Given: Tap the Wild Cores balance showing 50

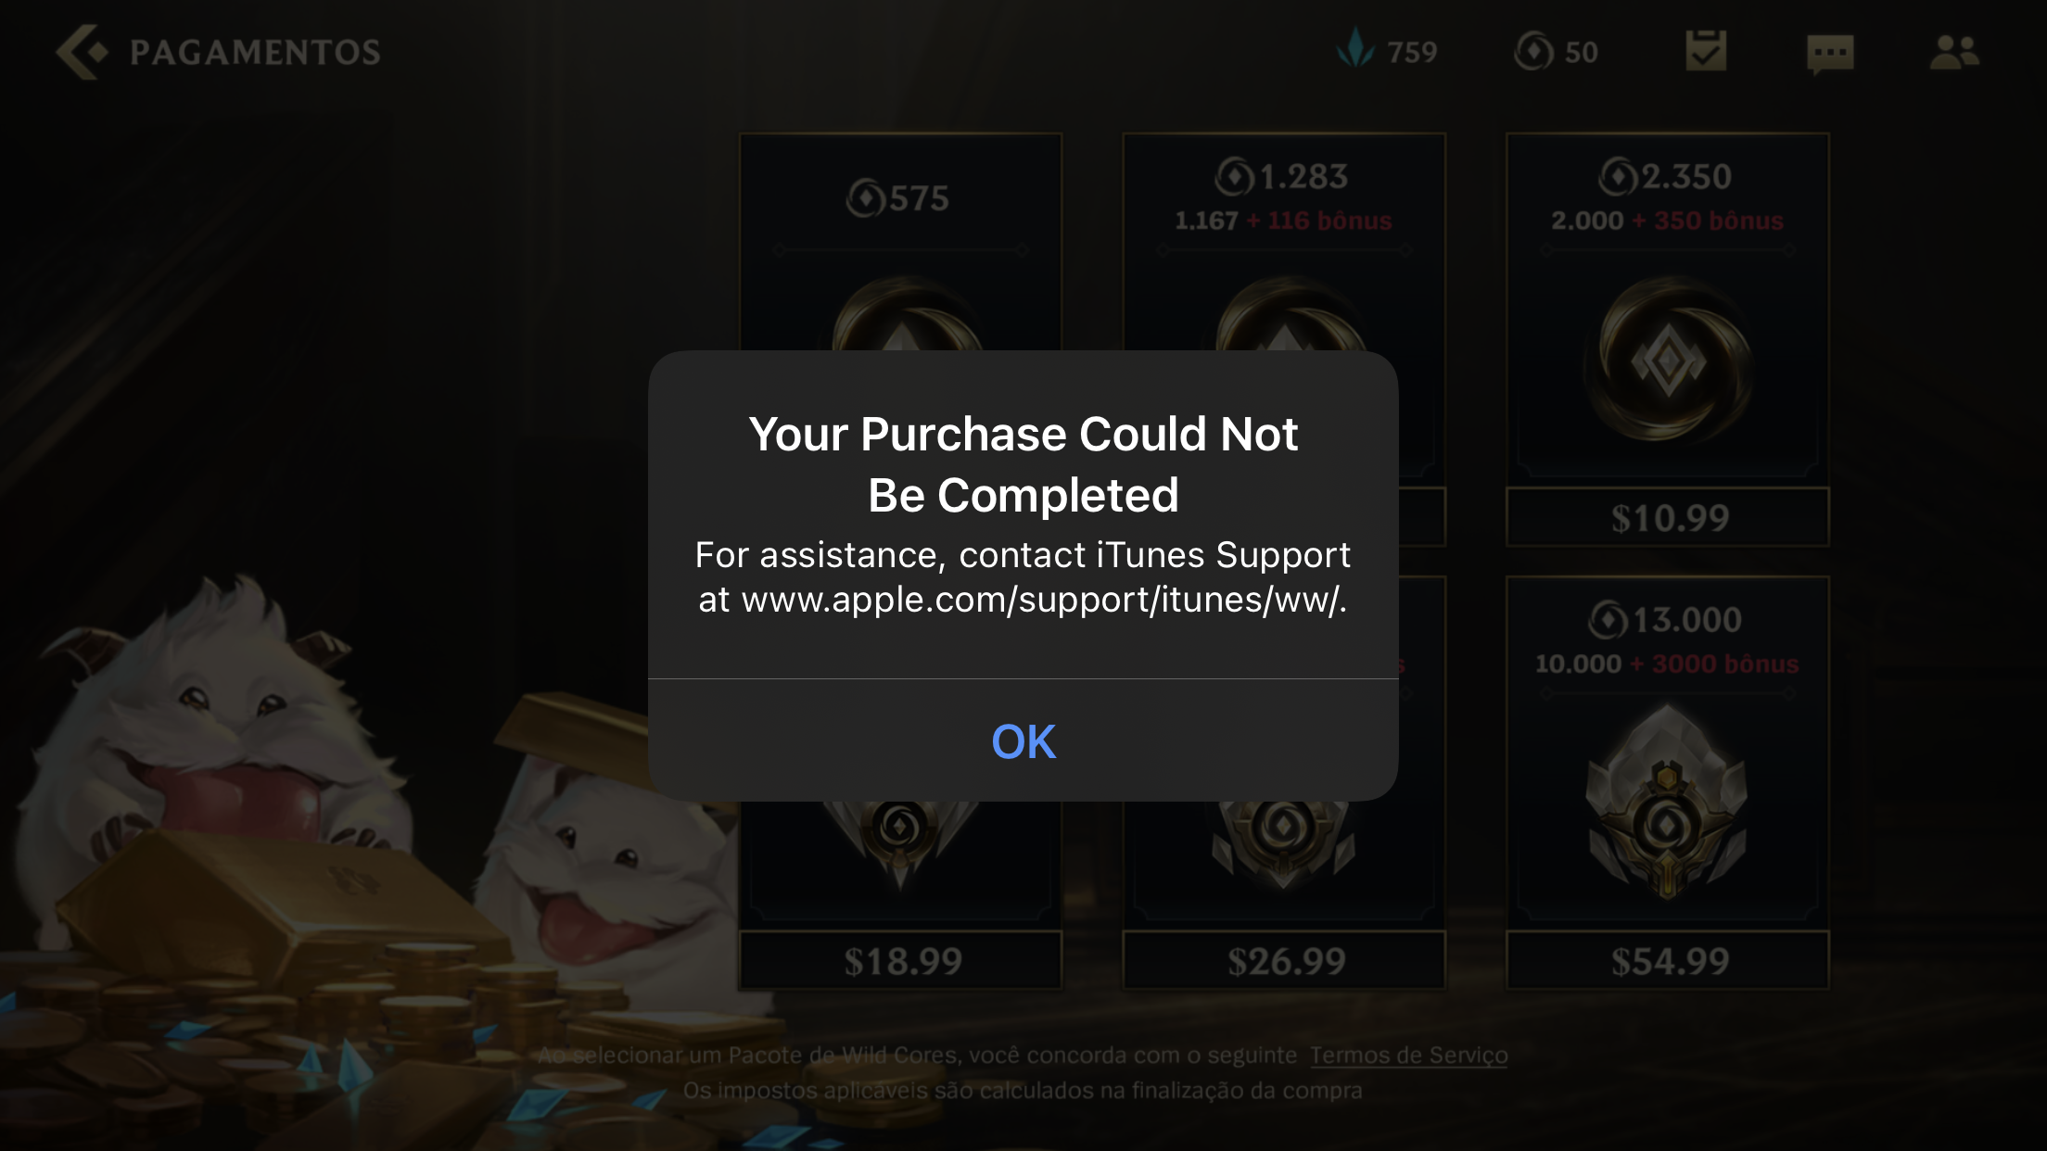Looking at the screenshot, I should point(1556,52).
